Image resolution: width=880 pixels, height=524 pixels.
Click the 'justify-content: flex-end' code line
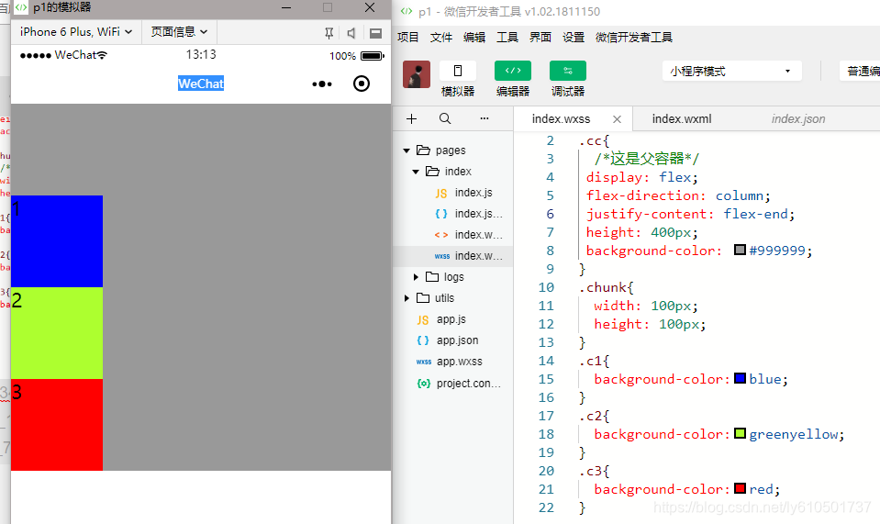[x=690, y=214]
